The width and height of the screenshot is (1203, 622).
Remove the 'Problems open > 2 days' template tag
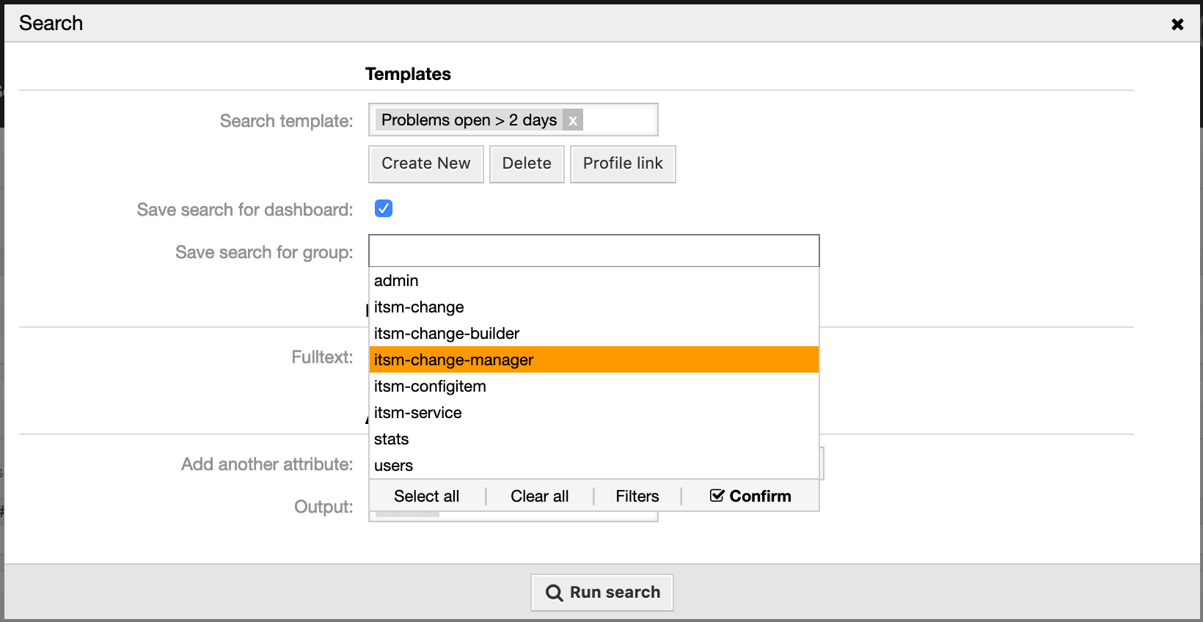coord(573,120)
